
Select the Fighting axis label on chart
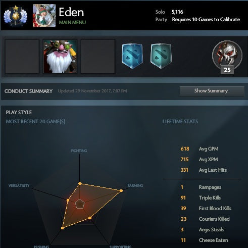tap(79, 151)
